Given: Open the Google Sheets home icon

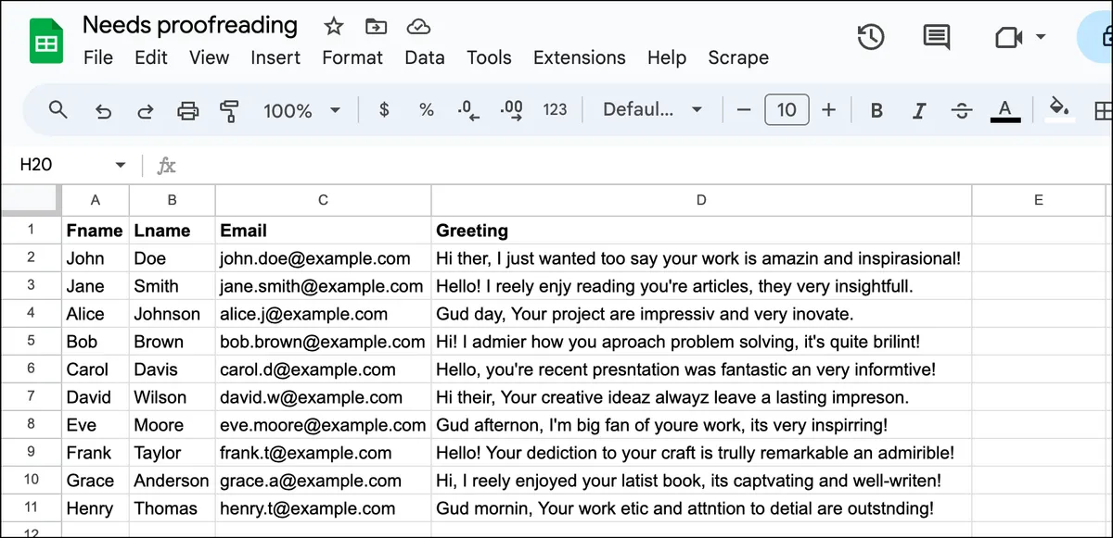Looking at the screenshot, I should [45, 43].
